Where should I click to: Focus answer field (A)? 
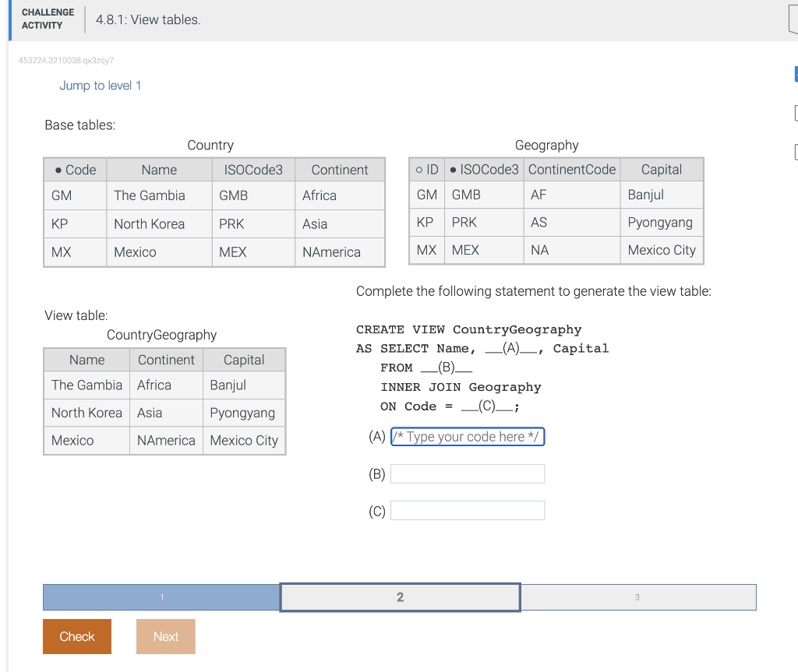pos(468,437)
